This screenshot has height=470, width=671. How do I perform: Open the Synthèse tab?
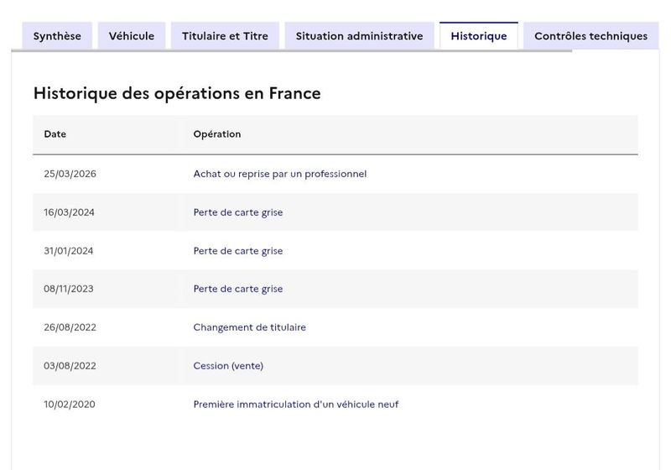coord(57,36)
